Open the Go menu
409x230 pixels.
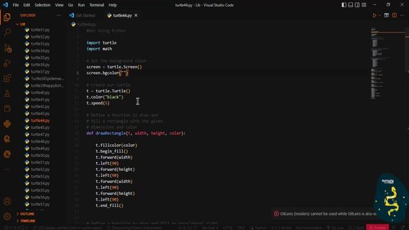coord(71,5)
